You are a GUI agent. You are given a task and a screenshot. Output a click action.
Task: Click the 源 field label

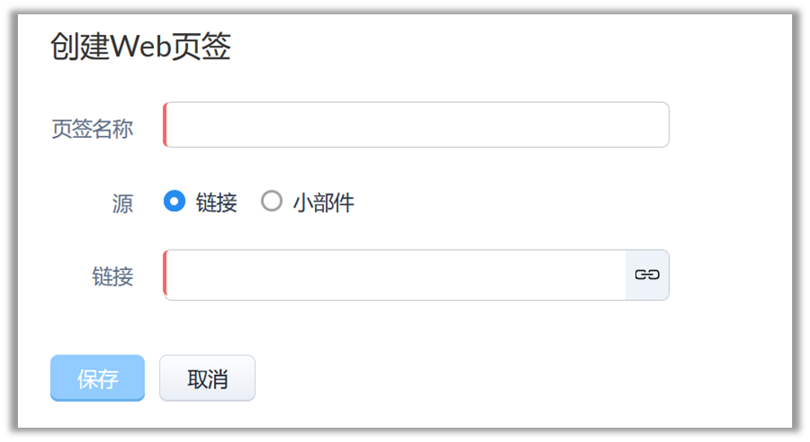pyautogui.click(x=123, y=204)
